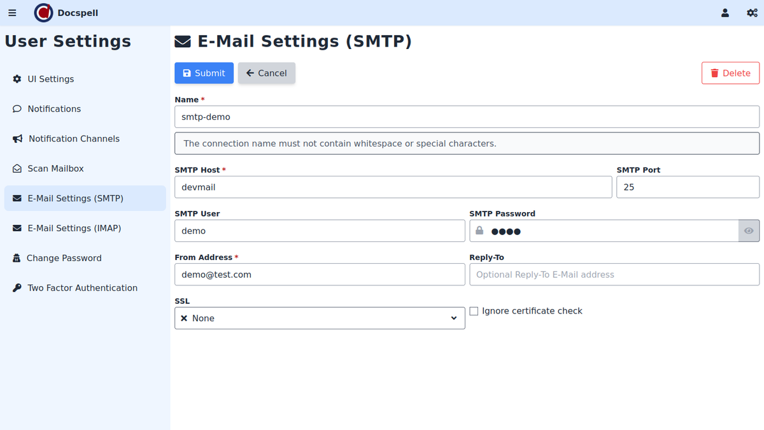Cancel editing the SMTP connection
The width and height of the screenshot is (764, 430).
tap(266, 73)
